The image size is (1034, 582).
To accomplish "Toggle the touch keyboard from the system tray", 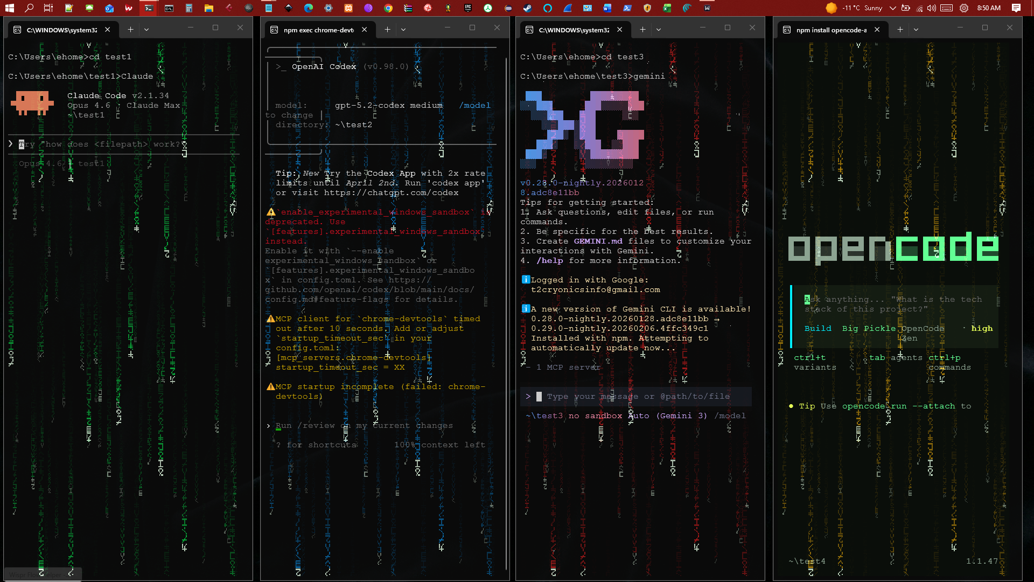I will pyautogui.click(x=946, y=8).
